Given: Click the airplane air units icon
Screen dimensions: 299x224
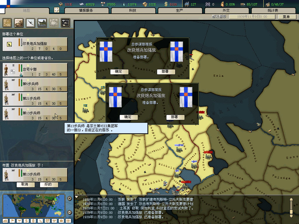Looking at the screenshot, I should tap(30, 23).
